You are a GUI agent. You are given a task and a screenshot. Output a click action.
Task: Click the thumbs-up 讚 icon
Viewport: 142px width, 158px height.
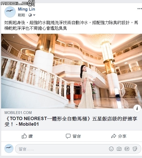(x=24, y=136)
